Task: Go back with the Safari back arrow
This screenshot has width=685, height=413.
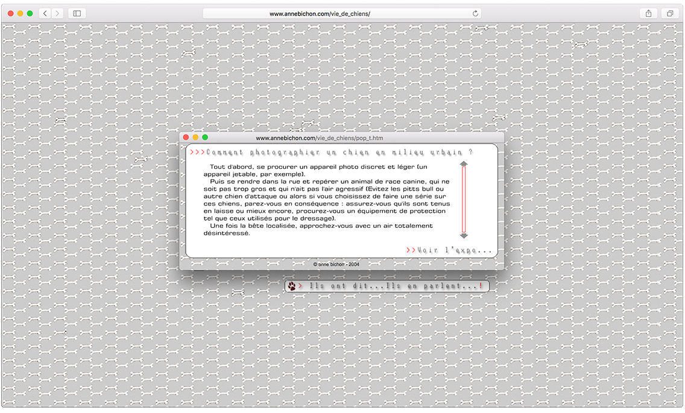Action: [x=45, y=13]
